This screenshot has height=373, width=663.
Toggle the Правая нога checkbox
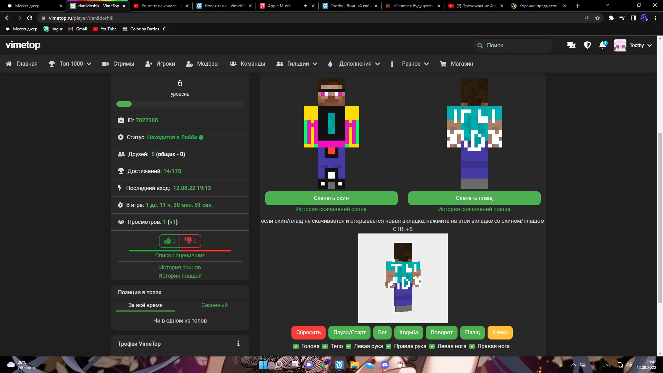point(472,346)
